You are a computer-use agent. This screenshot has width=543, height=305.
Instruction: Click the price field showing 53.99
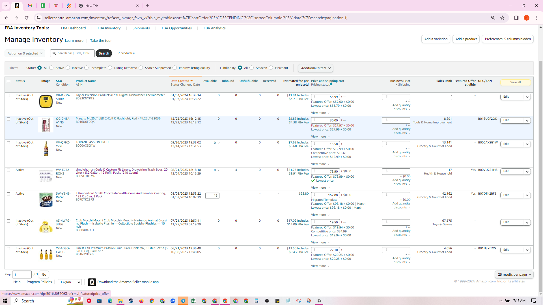tap(325, 97)
